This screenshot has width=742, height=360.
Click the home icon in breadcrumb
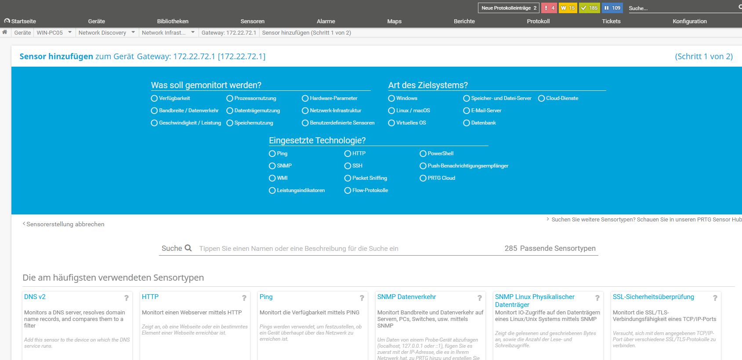pyautogui.click(x=5, y=32)
